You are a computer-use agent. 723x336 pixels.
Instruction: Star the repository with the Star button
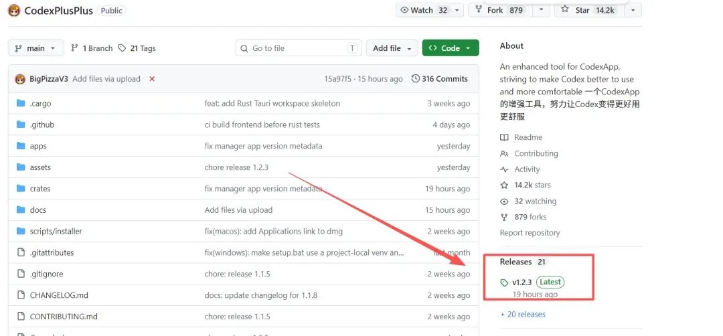pyautogui.click(x=590, y=10)
